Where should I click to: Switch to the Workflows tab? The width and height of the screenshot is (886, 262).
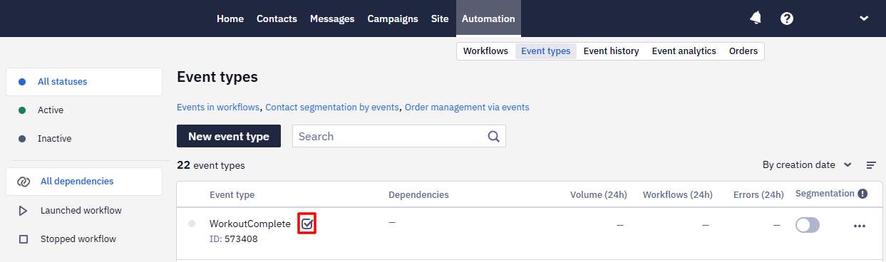485,51
